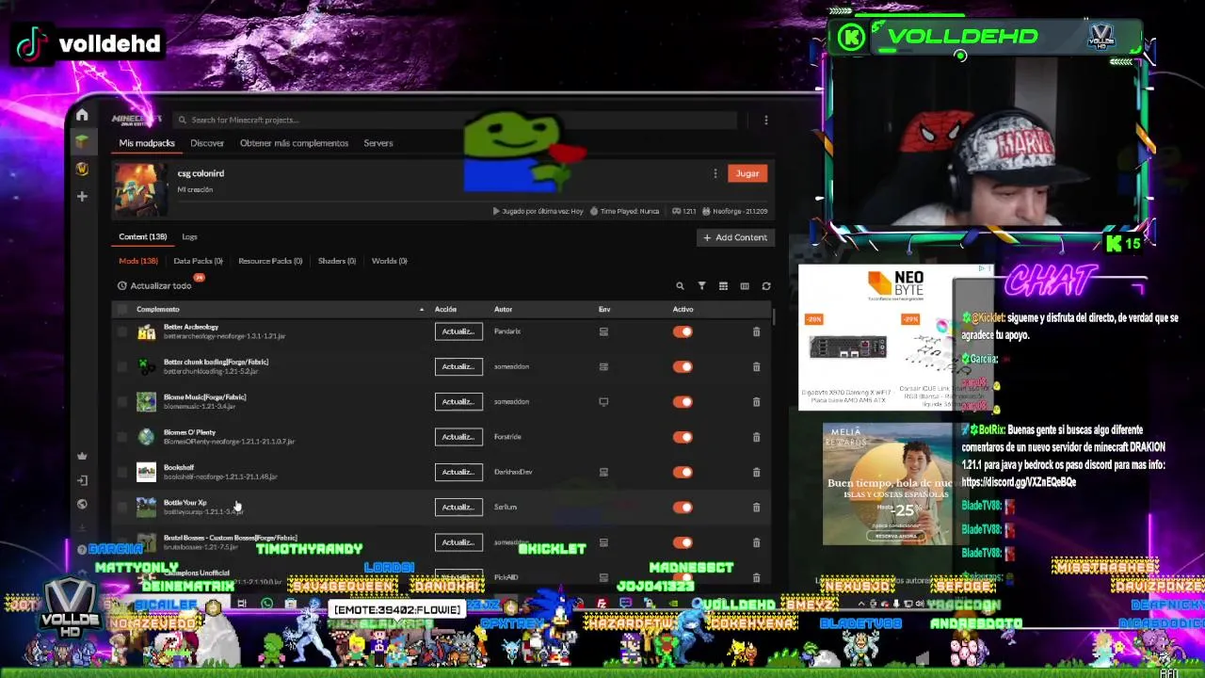The height and width of the screenshot is (678, 1205).
Task: Click the Biomes O' Plenty mod thumbnail
Action: tap(146, 437)
